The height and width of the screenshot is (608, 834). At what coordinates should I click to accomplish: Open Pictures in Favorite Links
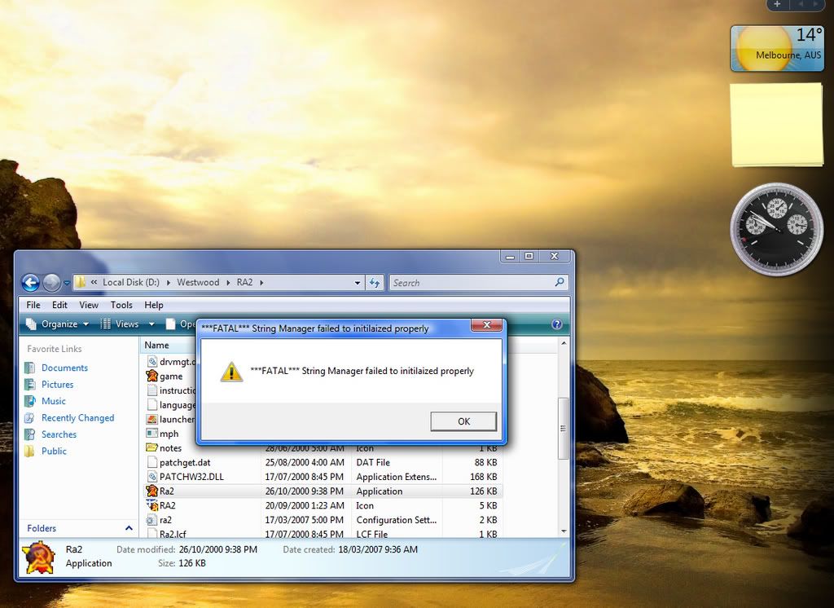coord(58,385)
